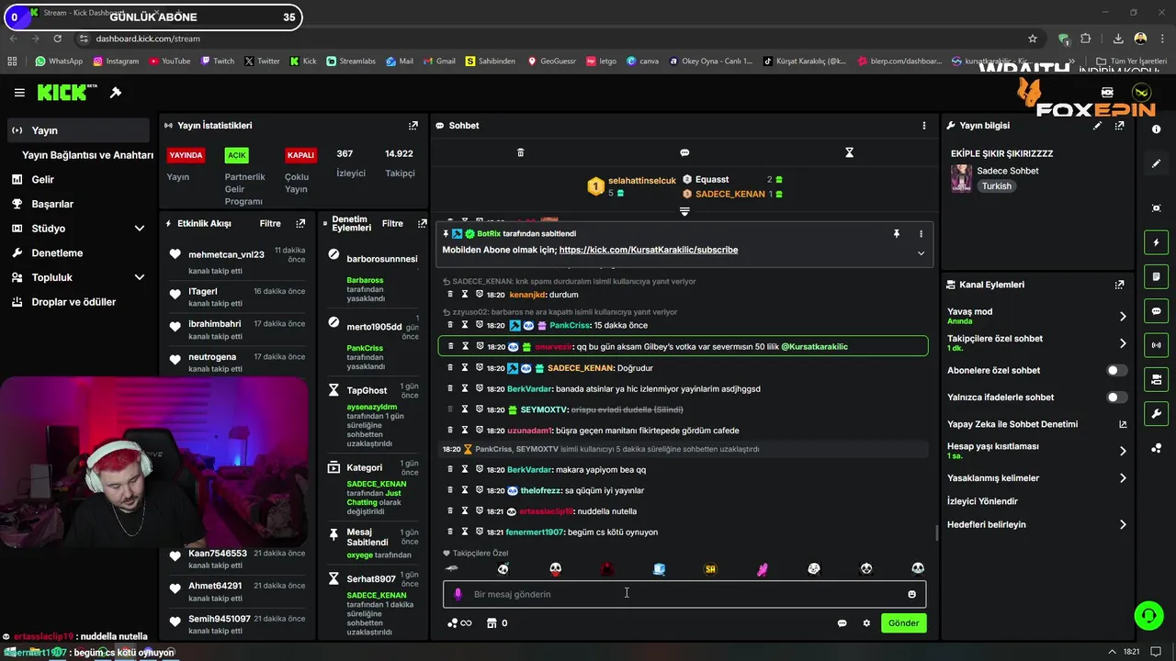Click the shop icon showing 0

[x=497, y=623]
